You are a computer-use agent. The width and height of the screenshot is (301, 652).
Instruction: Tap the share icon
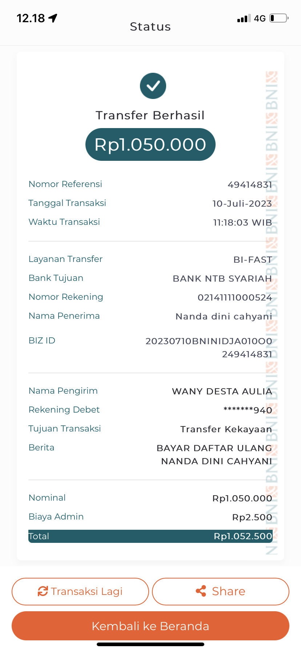coord(201,591)
